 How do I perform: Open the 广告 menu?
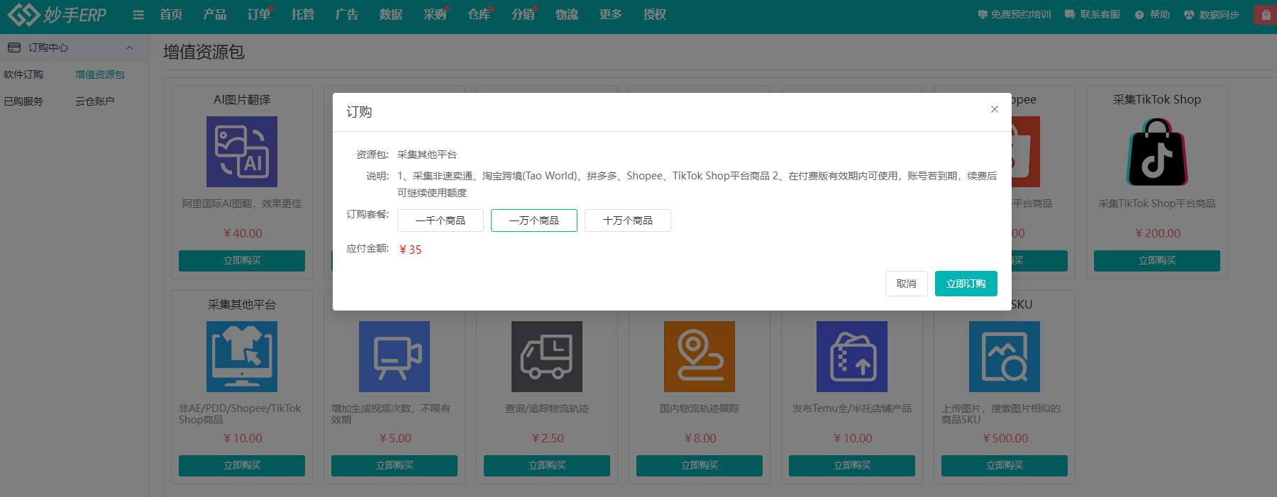click(x=347, y=15)
